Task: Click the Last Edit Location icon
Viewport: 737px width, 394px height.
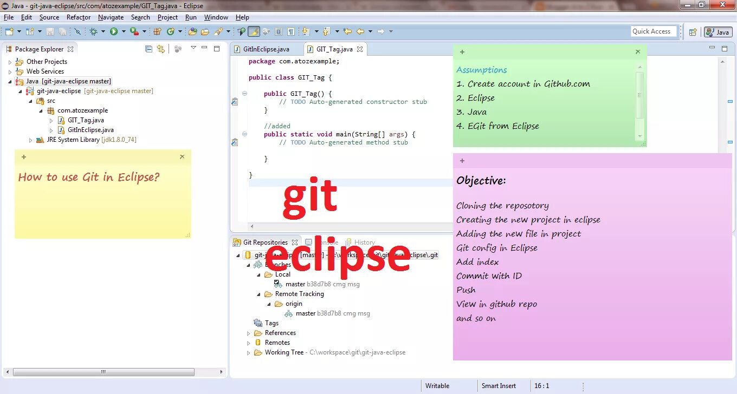Action: coord(347,31)
